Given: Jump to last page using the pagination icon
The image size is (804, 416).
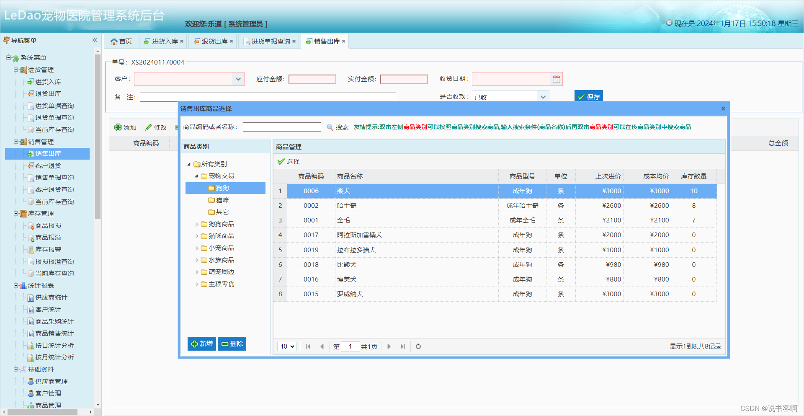Looking at the screenshot, I should click(x=402, y=346).
